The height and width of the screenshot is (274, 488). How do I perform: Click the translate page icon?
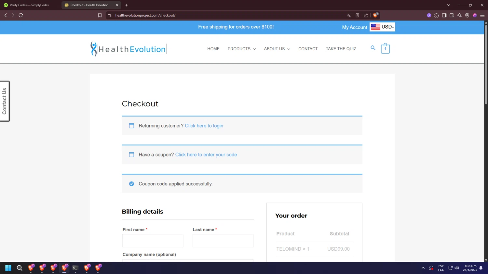click(x=349, y=15)
